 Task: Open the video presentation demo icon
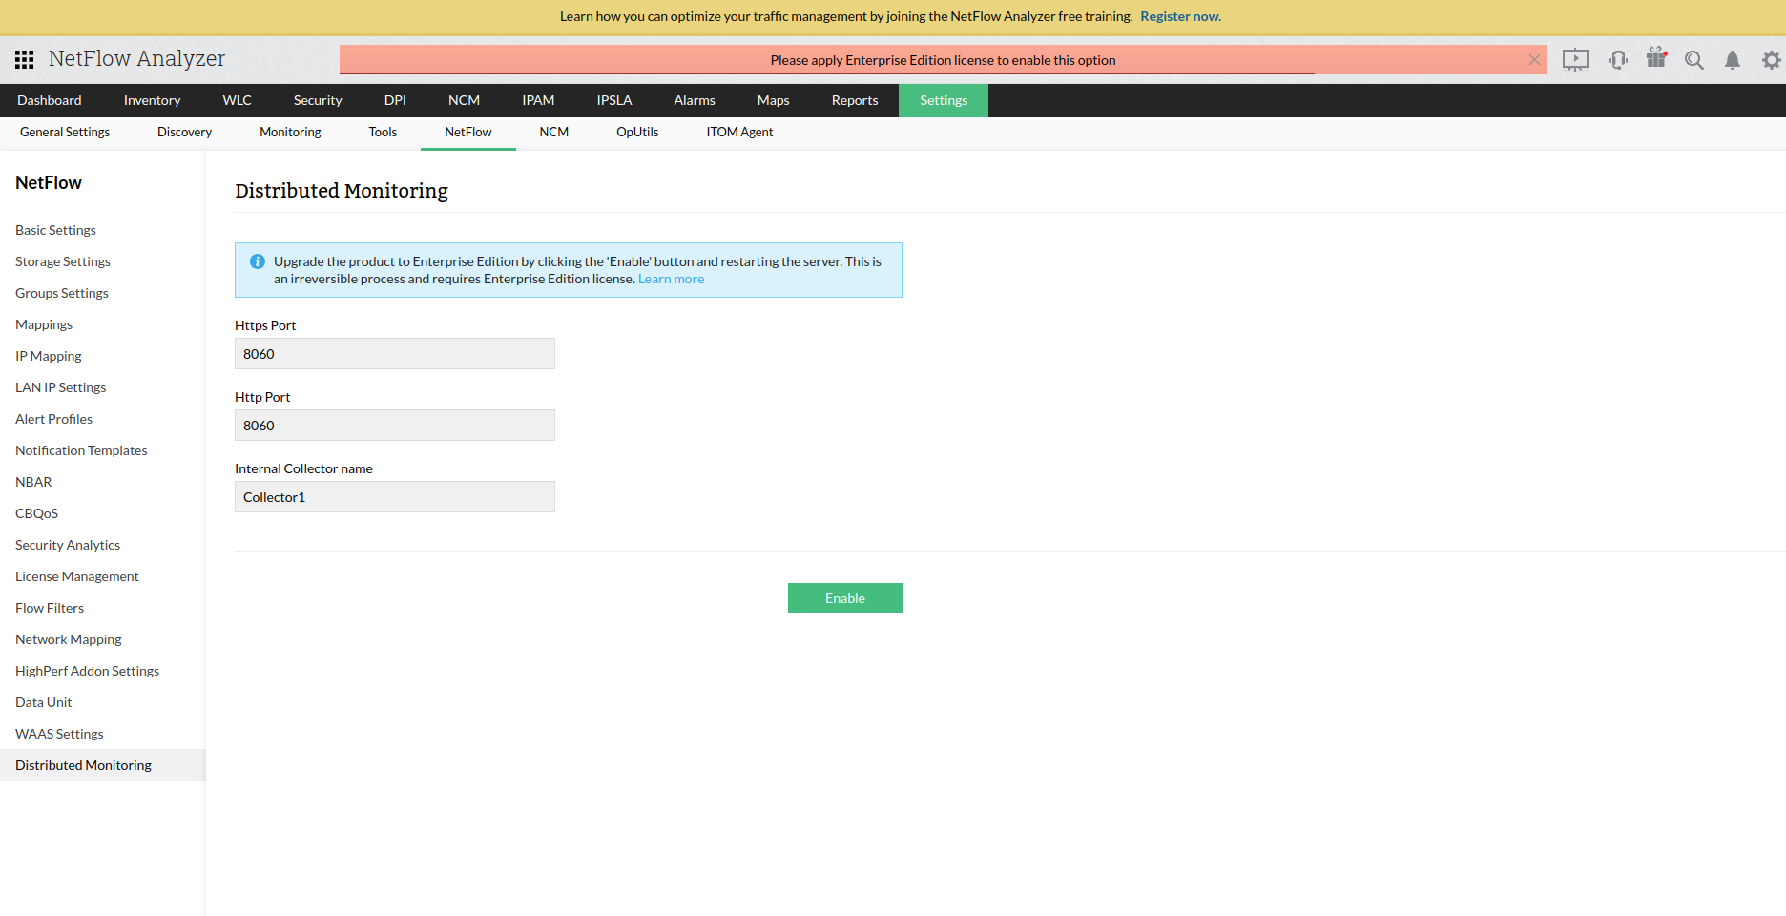click(x=1575, y=60)
